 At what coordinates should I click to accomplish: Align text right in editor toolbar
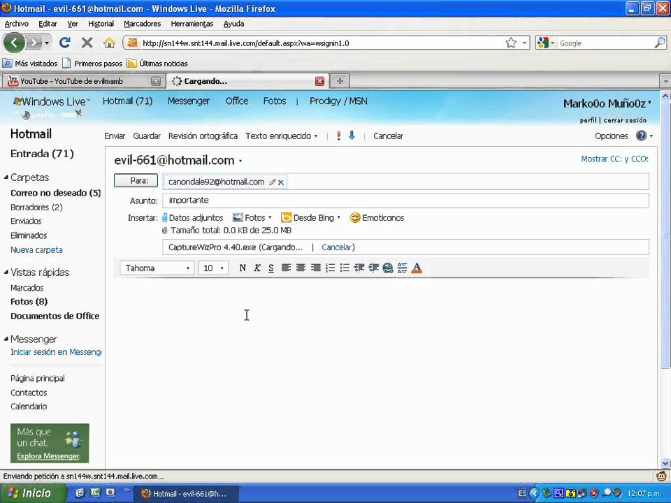point(316,268)
